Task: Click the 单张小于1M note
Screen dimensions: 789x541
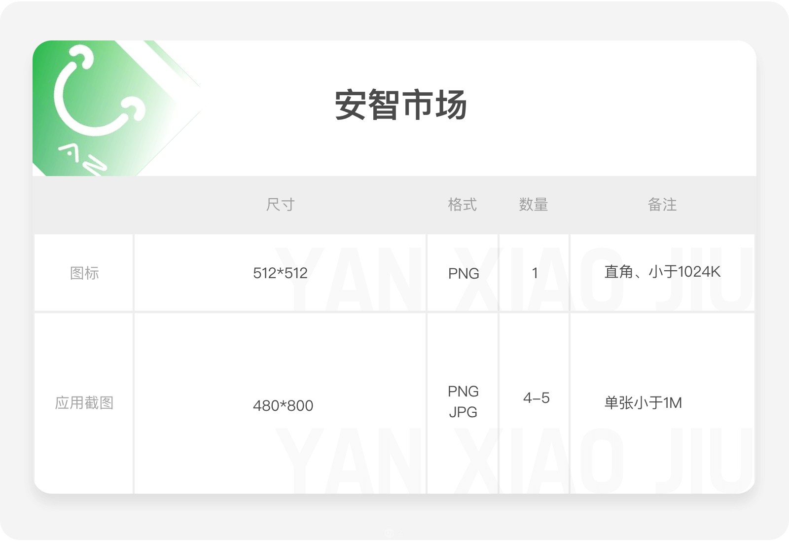Action: (643, 403)
